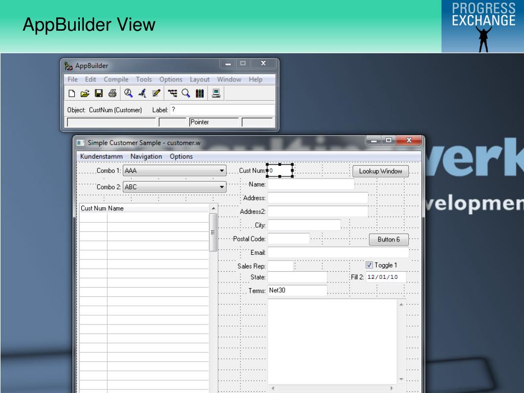Click the "Fill 2:" field label
524x393 pixels.
(x=357, y=277)
